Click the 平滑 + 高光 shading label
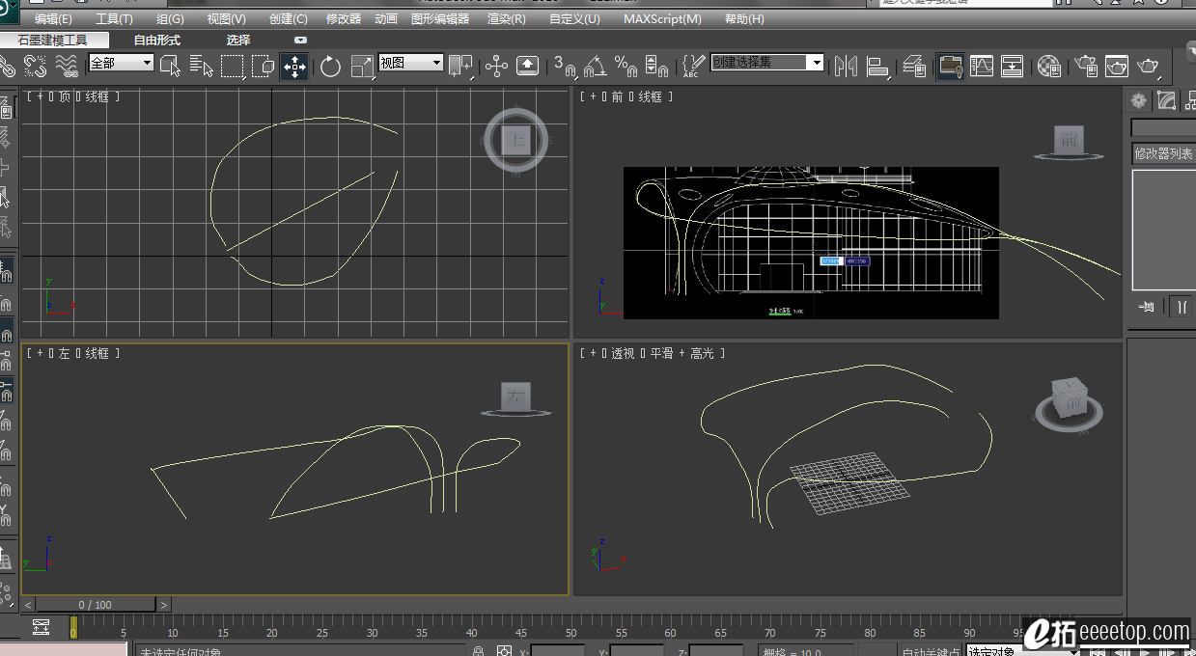The image size is (1196, 656). [x=681, y=354]
